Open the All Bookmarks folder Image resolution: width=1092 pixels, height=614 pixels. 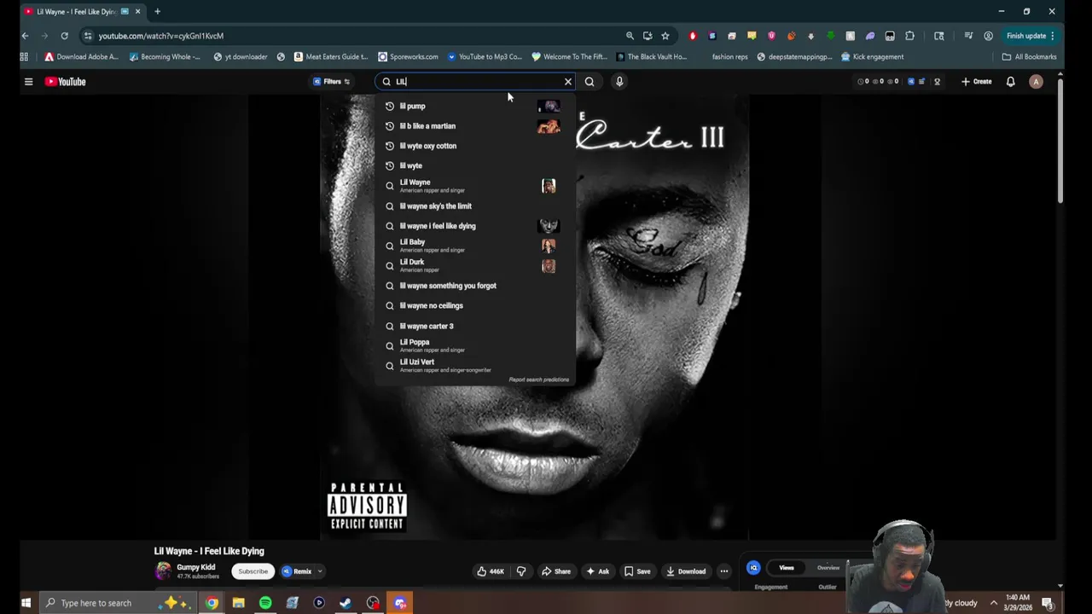[x=1030, y=57]
